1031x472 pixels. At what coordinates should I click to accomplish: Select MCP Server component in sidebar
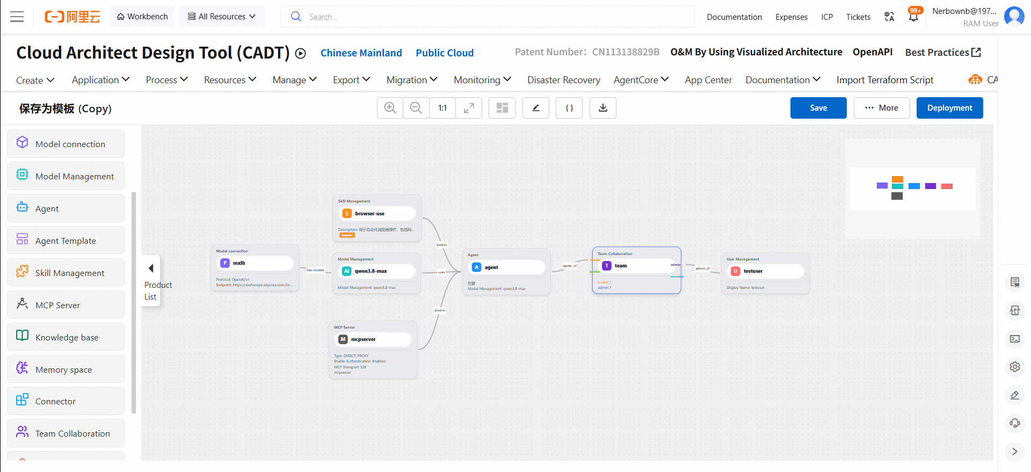(x=66, y=304)
